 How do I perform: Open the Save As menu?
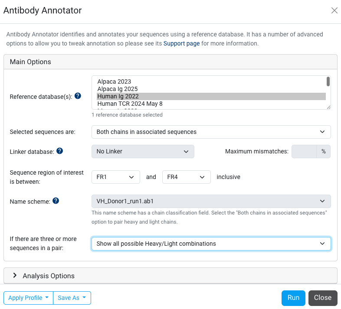click(x=72, y=298)
